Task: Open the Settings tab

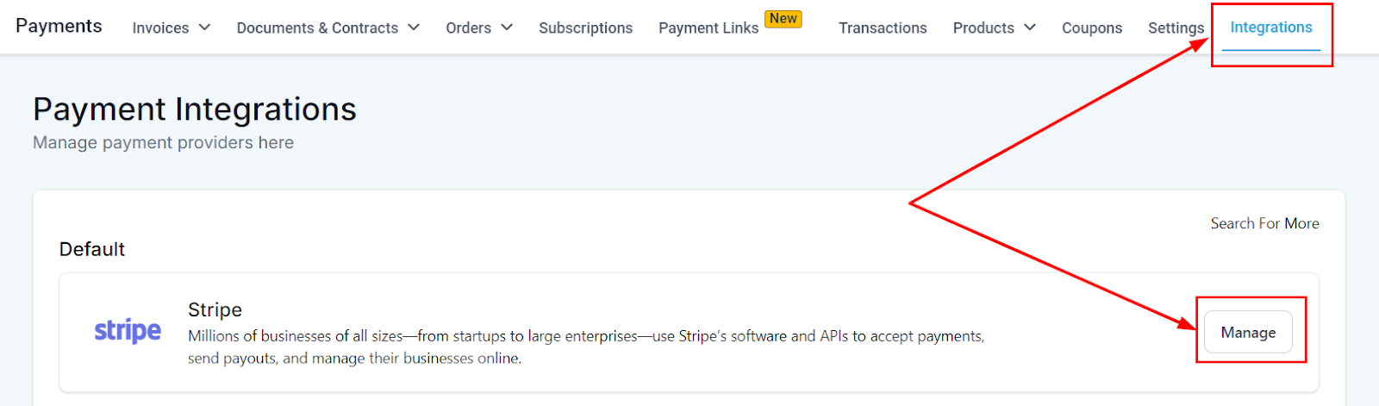Action: pos(1176,28)
